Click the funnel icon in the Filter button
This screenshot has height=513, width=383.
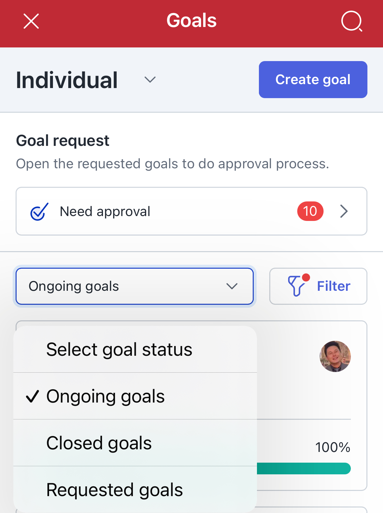[x=296, y=286]
